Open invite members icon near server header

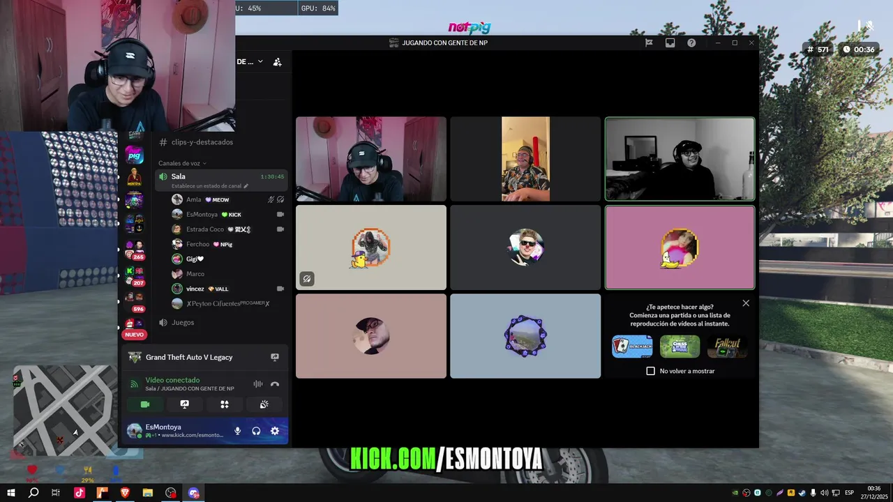(277, 61)
